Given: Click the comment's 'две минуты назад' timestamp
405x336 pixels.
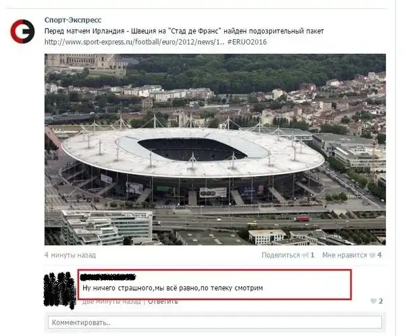Looking at the screenshot, I should click(111, 302).
